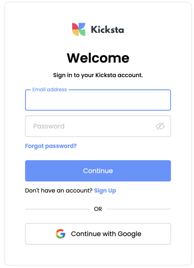
Task: Click the OR divider text
Action: coord(98,209)
